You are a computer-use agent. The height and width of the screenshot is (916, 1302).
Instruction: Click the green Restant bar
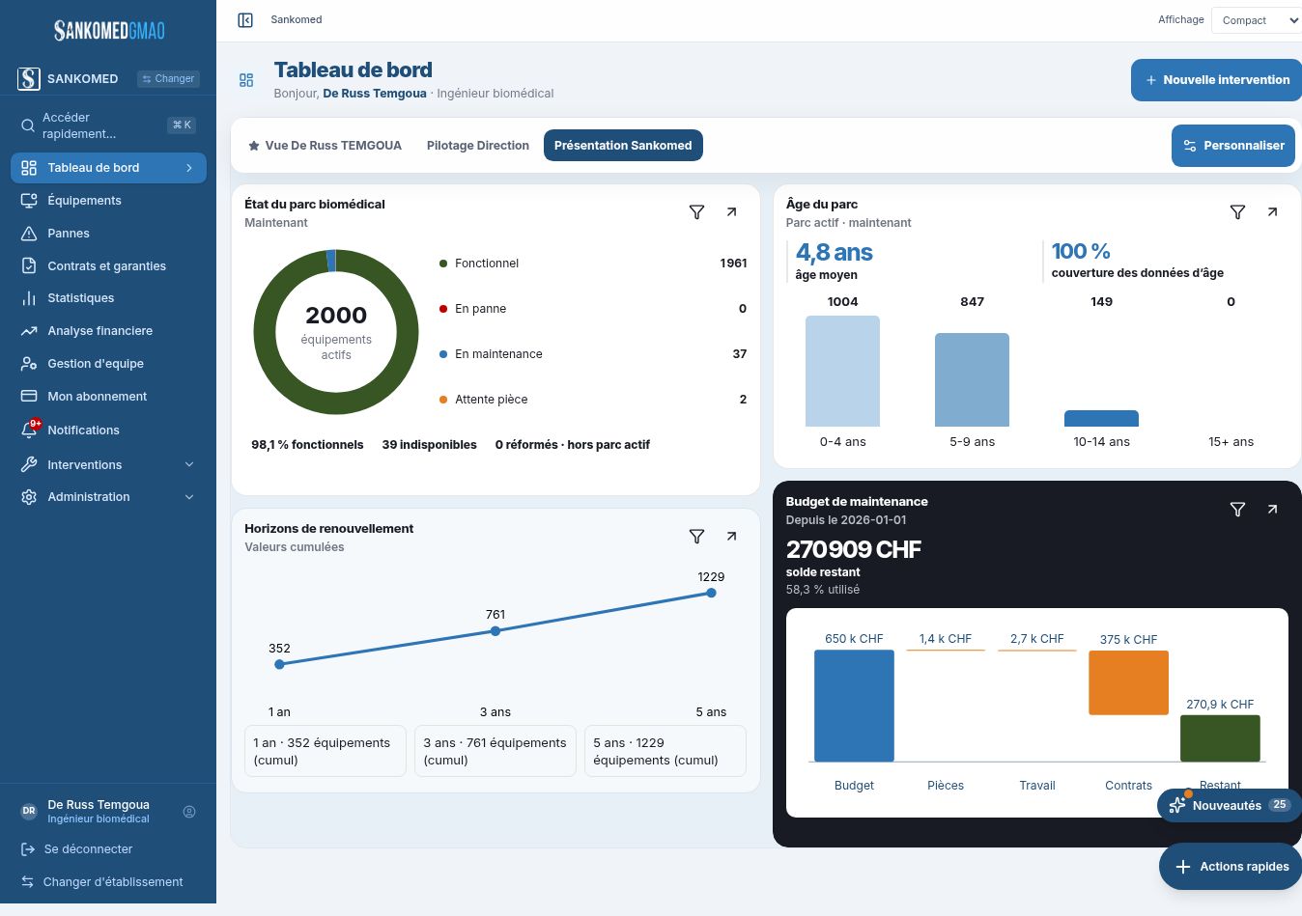coord(1220,738)
